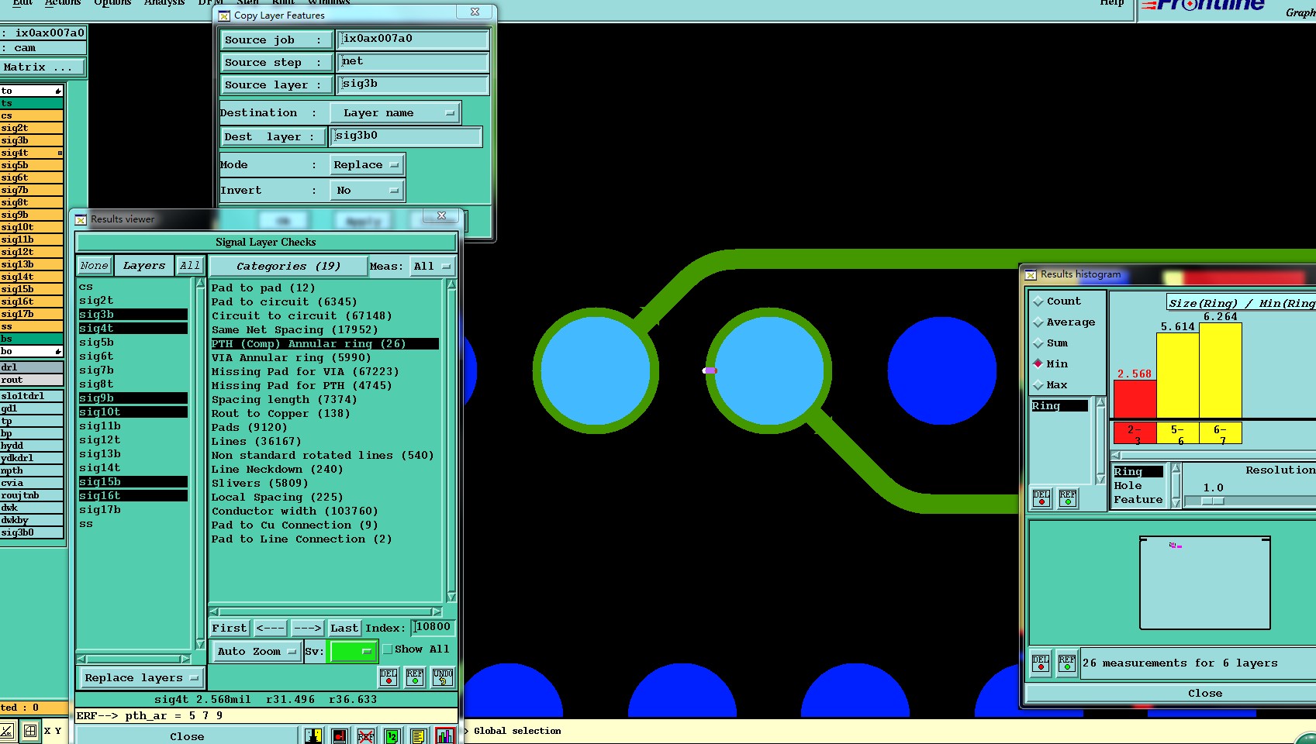Click the DEL icon in Results viewer
The height and width of the screenshot is (744, 1316).
coord(389,677)
